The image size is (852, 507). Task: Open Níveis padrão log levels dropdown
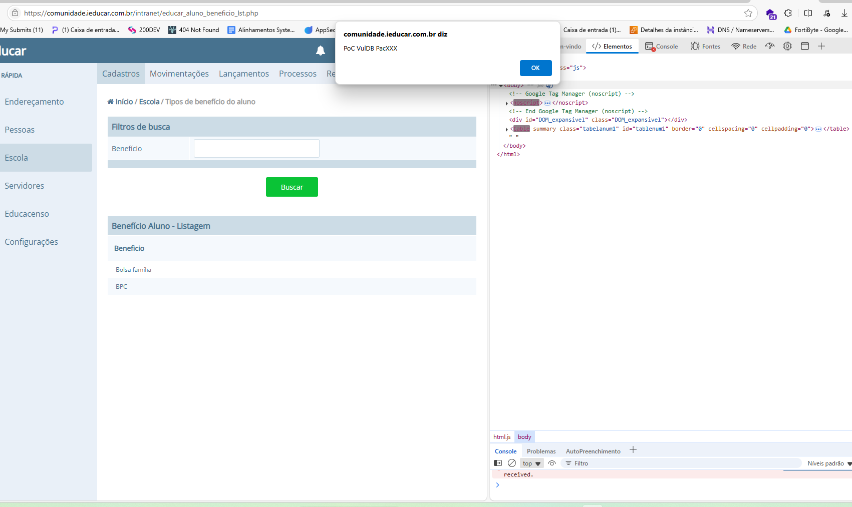click(829, 463)
